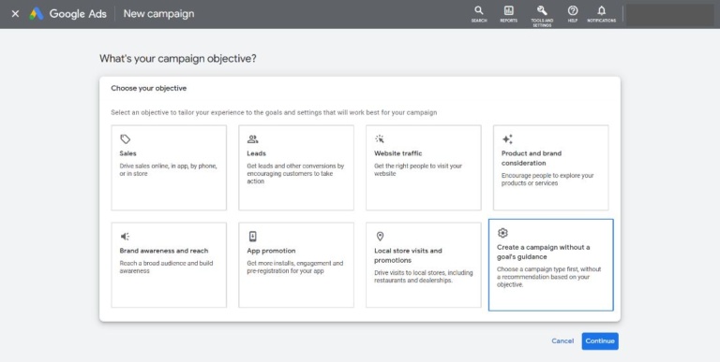The height and width of the screenshot is (362, 720).
Task: Click the App promotion phone icon
Action: click(252, 237)
